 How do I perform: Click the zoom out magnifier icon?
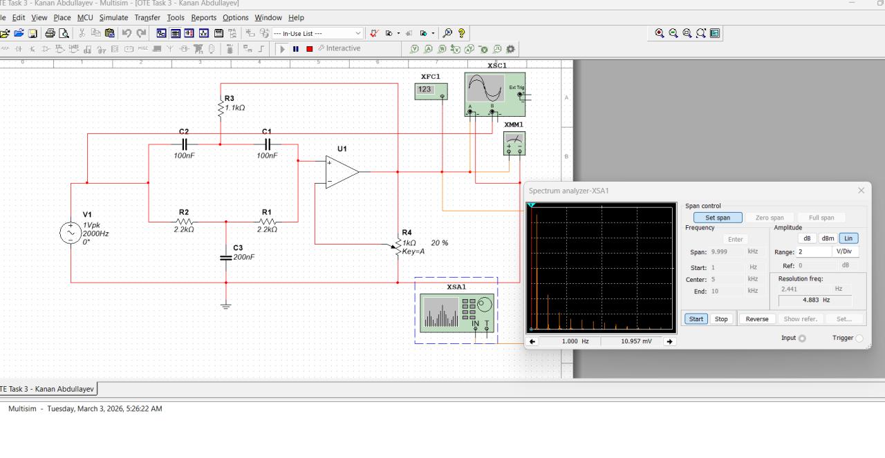click(x=673, y=33)
